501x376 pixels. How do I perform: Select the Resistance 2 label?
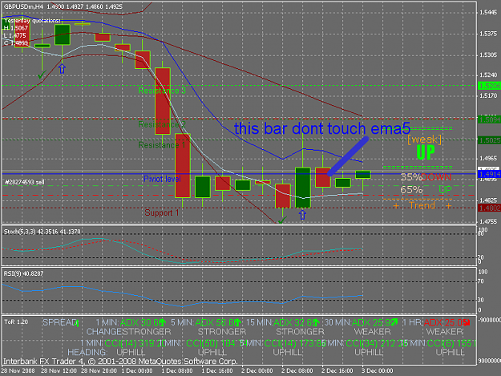click(162, 124)
